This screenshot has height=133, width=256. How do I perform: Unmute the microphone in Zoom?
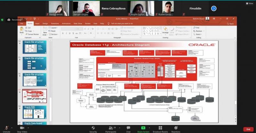click(6, 129)
